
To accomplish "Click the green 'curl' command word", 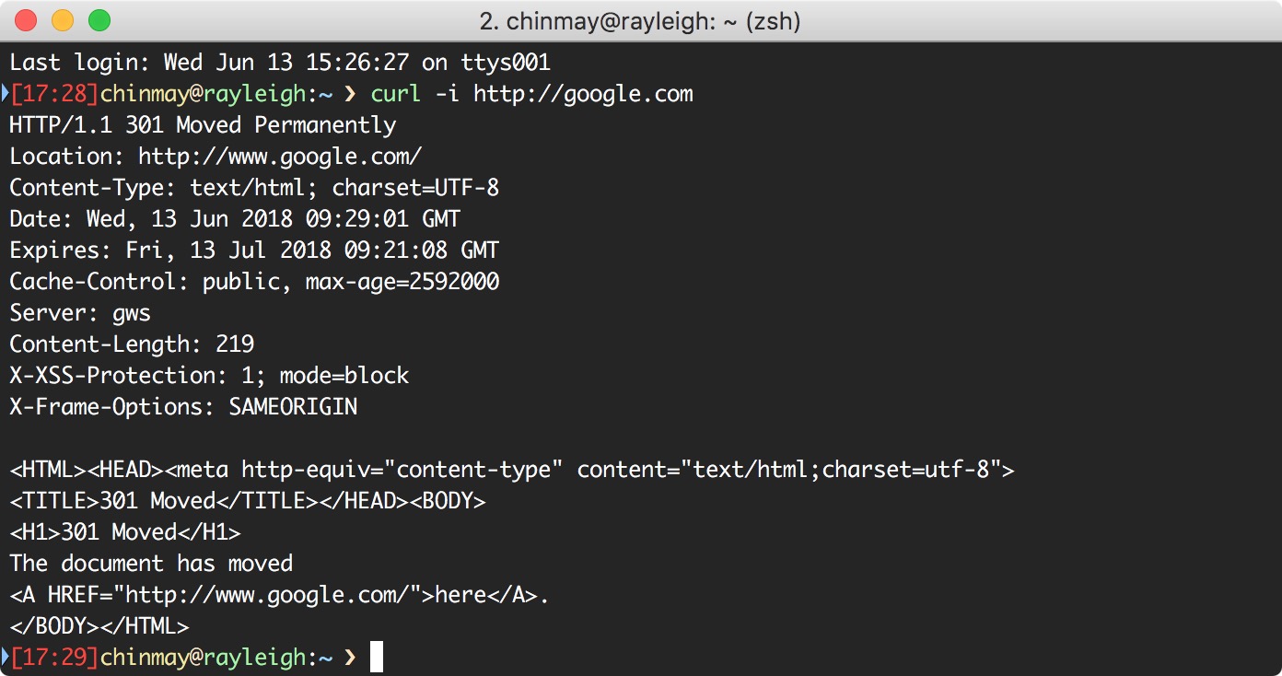I will pos(396,94).
